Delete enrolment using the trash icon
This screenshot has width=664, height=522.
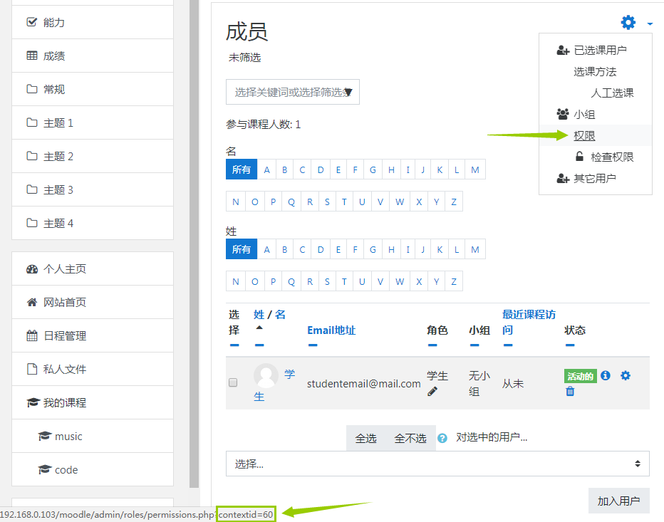570,391
